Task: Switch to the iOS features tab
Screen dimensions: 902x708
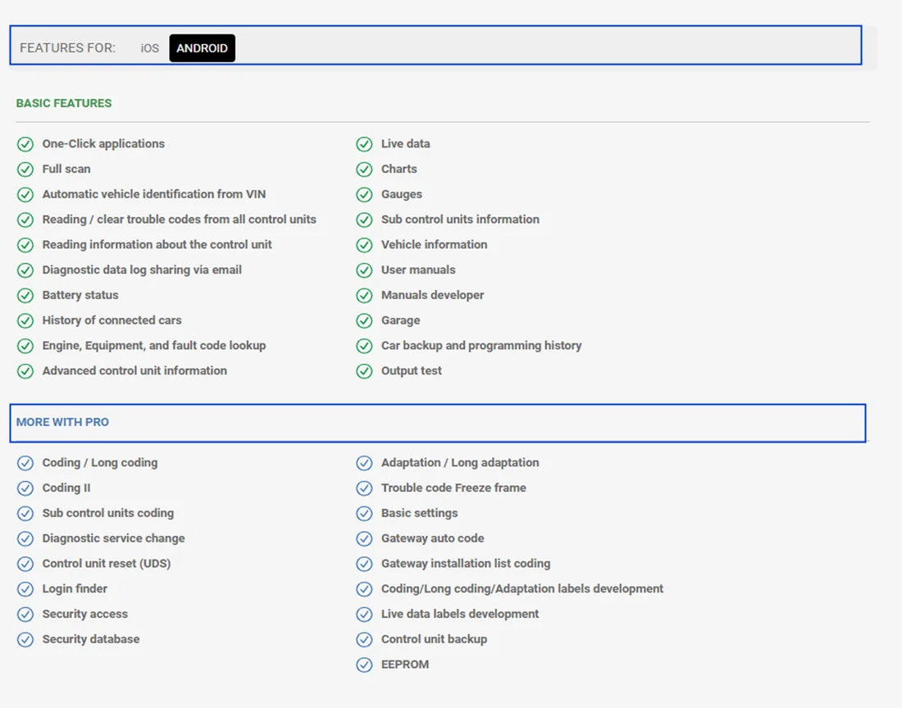Action: coord(149,48)
